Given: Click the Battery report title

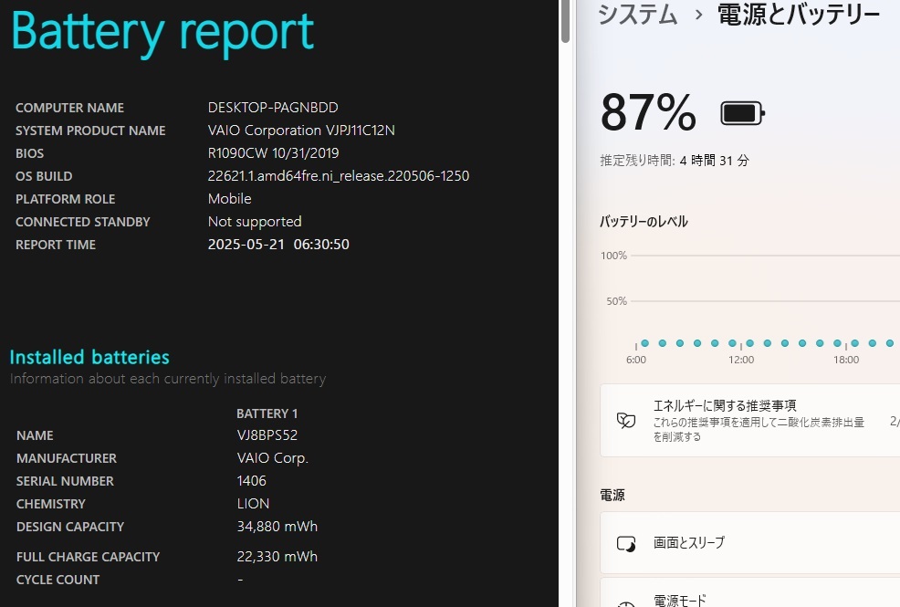Looking at the screenshot, I should coord(162,32).
